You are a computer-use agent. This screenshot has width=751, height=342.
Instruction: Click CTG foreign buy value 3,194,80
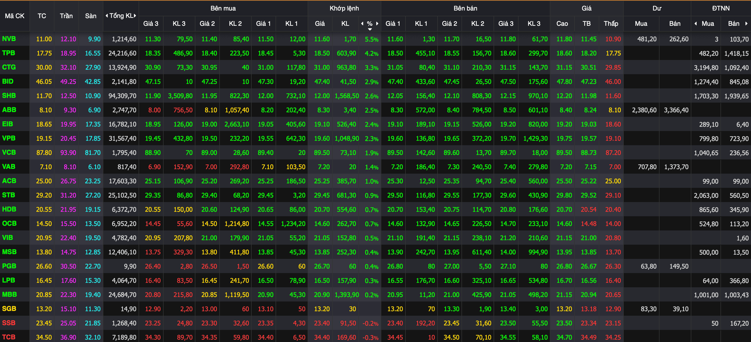706,68
